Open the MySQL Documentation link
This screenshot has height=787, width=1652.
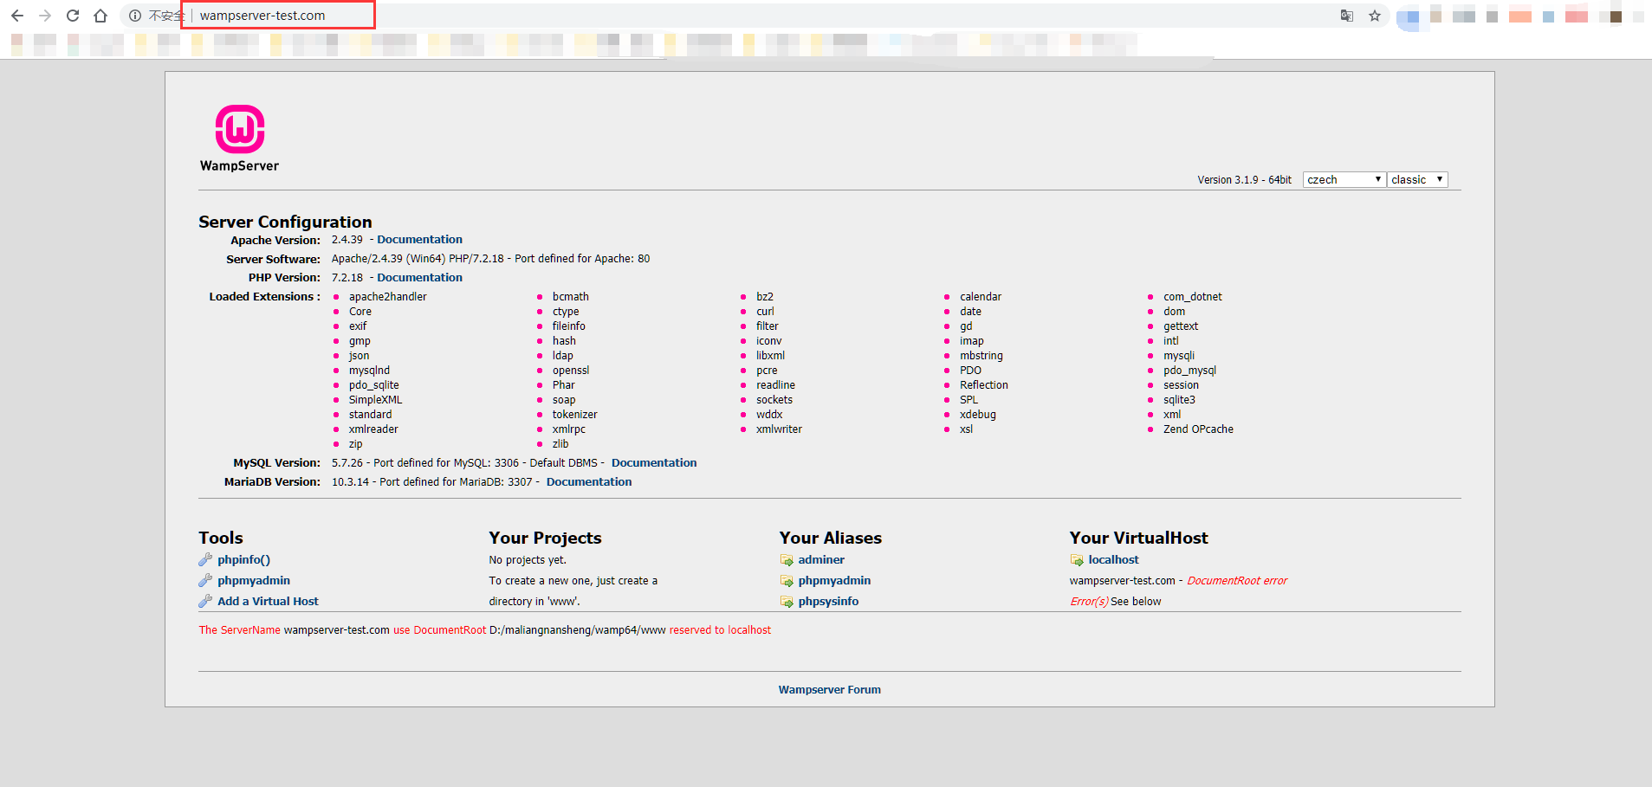tap(654, 463)
